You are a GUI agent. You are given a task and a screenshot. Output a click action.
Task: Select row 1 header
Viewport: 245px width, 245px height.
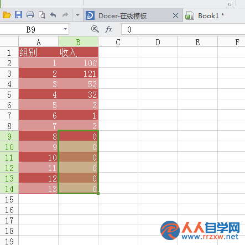9,52
